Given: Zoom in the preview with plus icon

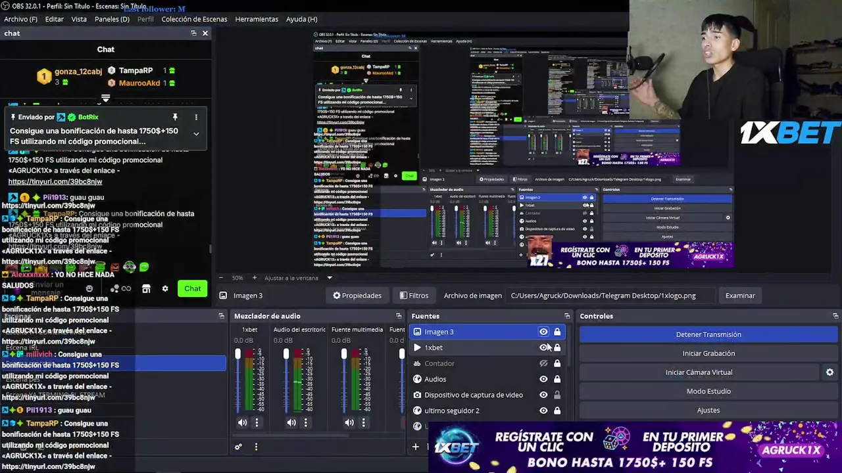Looking at the screenshot, I should (255, 278).
